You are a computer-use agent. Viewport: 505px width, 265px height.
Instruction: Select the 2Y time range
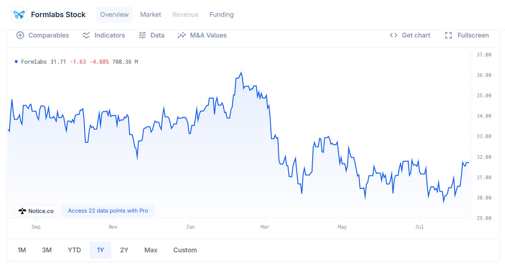point(124,250)
